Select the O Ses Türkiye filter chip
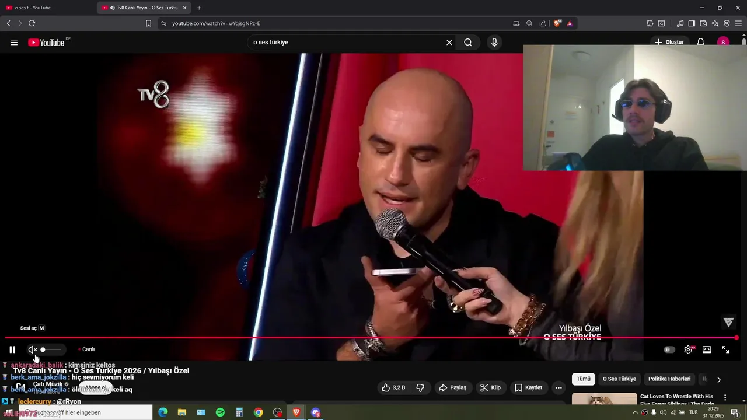 tap(619, 379)
